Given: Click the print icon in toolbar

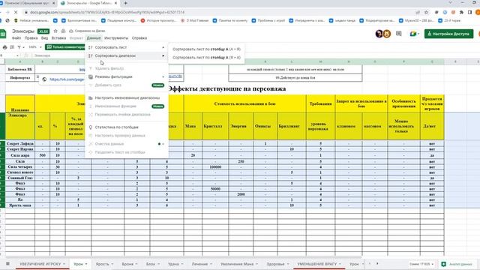Looking at the screenshot, I should coord(5,47).
